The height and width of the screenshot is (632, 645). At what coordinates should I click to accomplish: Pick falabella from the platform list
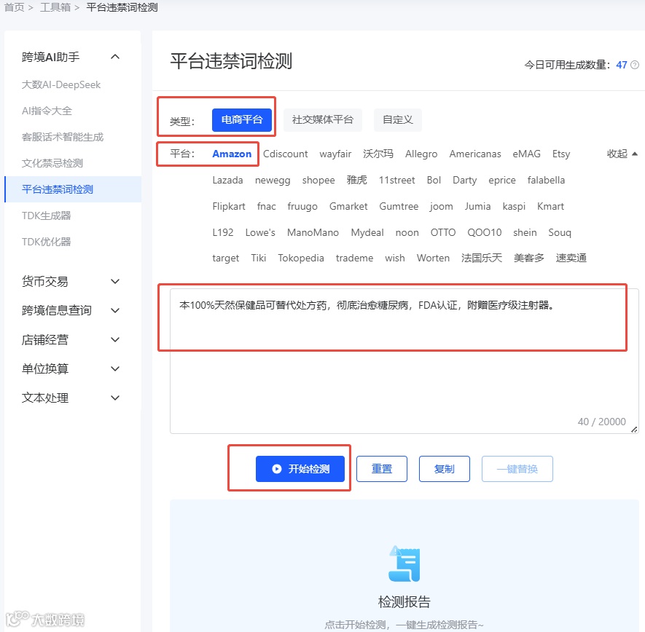click(546, 181)
